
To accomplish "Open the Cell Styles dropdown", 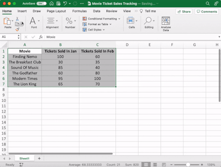I will tap(94, 30).
